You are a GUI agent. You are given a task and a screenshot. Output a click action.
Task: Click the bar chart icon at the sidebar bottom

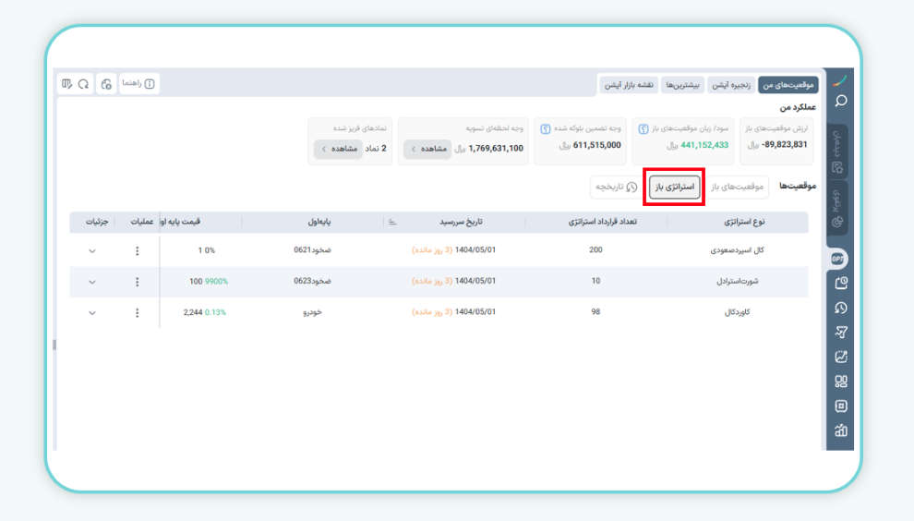pos(840,430)
